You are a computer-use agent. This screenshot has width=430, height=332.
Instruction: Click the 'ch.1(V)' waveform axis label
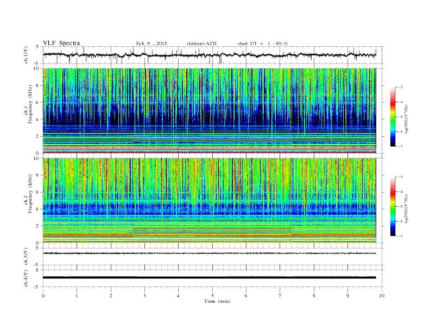(x=26, y=55)
